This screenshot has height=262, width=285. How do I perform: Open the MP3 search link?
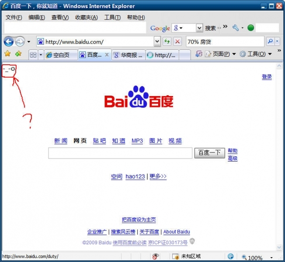[x=137, y=141]
